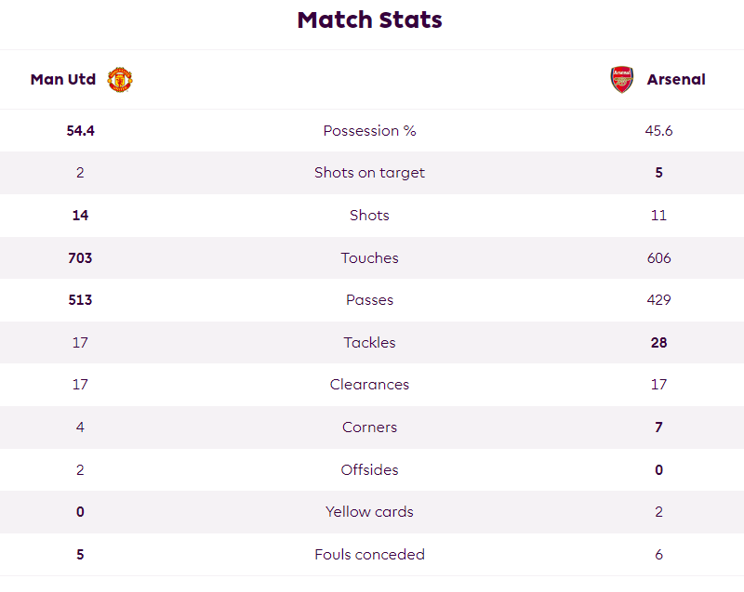
Task: Select the Corners row label
Action: coord(369,428)
